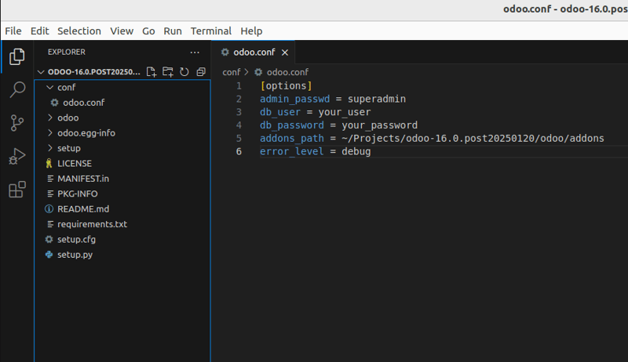This screenshot has width=628, height=362.
Task: Open the Go menu
Action: (x=148, y=31)
